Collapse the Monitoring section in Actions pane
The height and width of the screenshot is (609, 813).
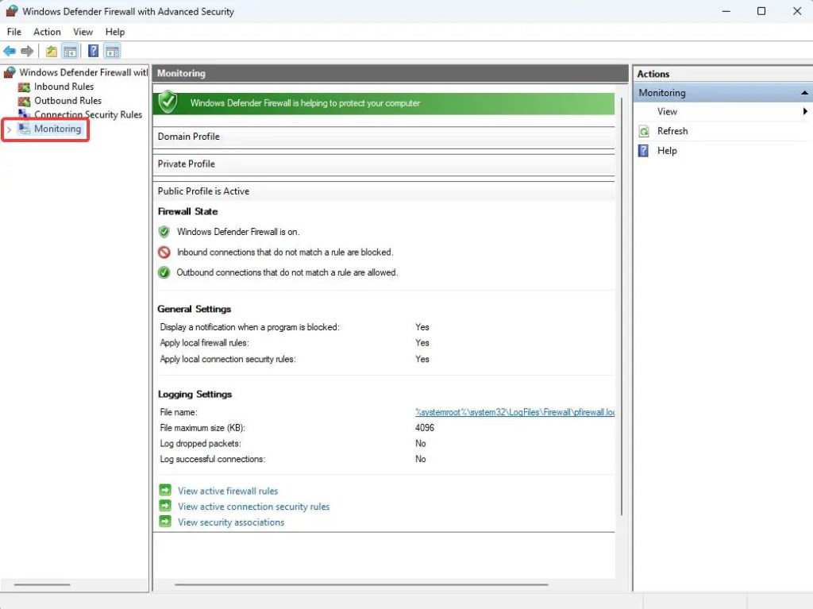[x=804, y=93]
